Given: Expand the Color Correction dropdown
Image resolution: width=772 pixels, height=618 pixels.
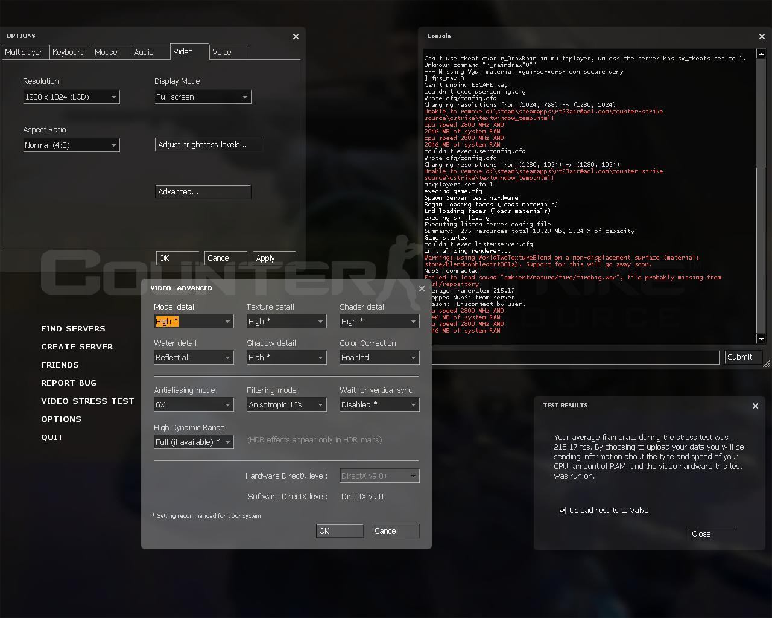Looking at the screenshot, I should click(x=379, y=357).
